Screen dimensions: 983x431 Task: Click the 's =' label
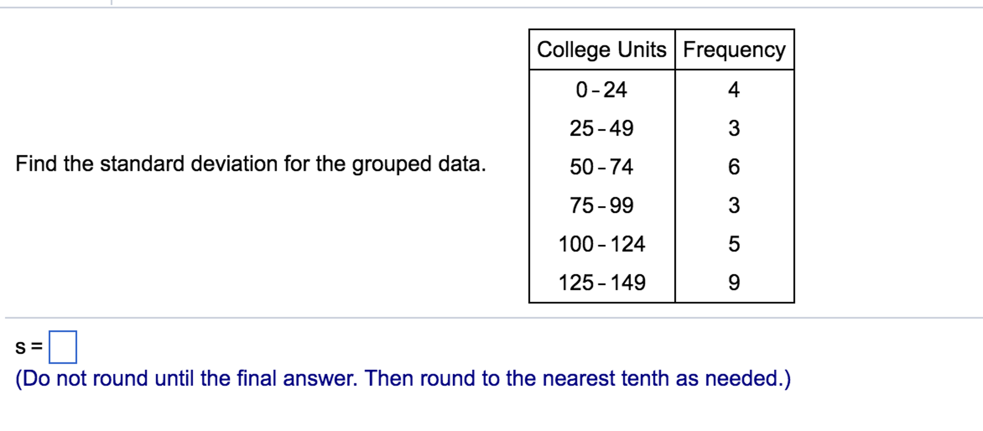pos(29,347)
